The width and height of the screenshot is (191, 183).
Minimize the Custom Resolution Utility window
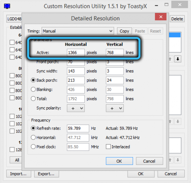tap(157, 5)
